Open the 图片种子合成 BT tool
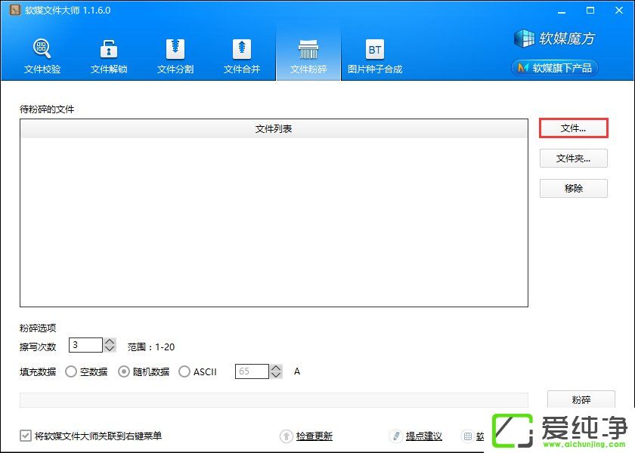The width and height of the screenshot is (635, 453). pos(375,56)
